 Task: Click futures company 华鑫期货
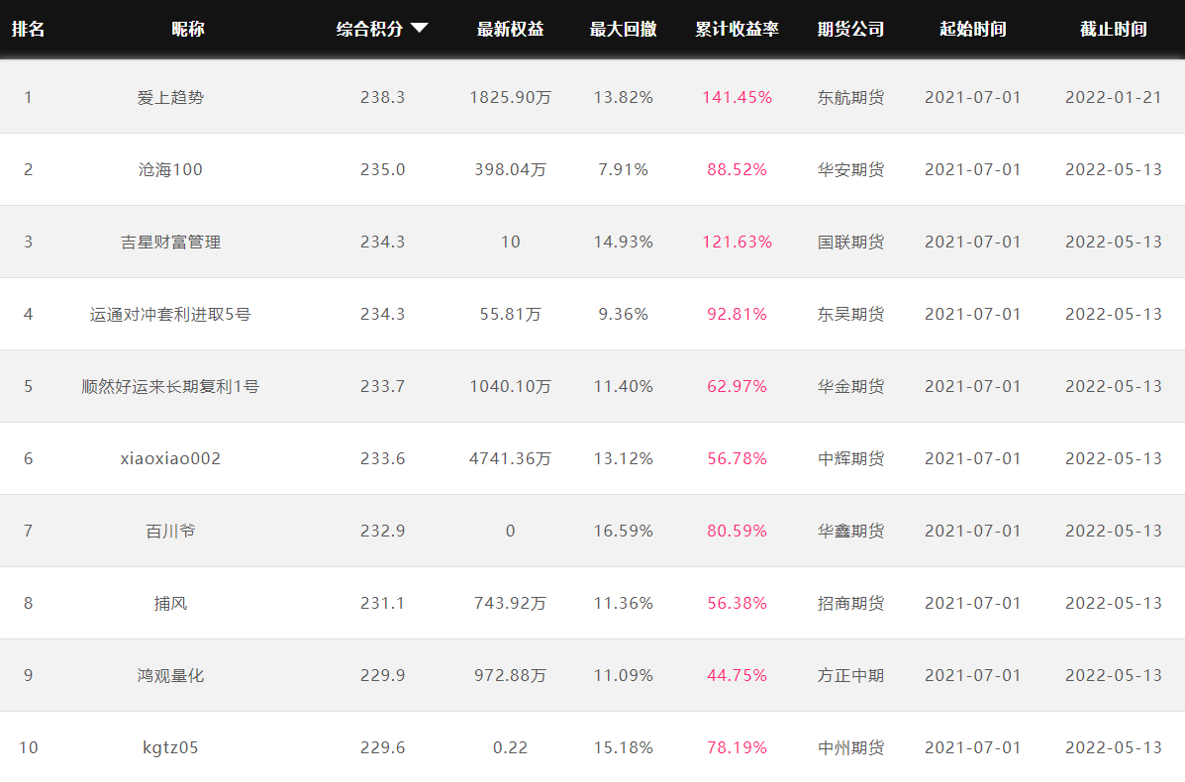coord(851,532)
